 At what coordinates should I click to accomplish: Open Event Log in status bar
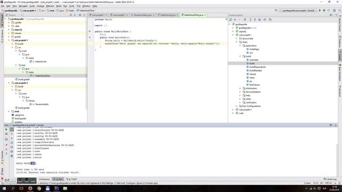click(330, 179)
